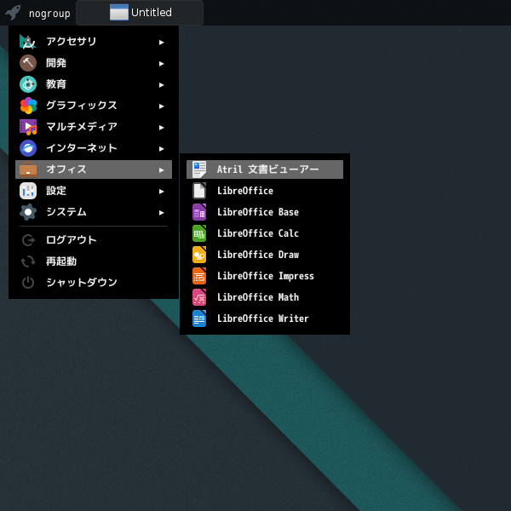This screenshot has height=511, width=511.
Task: Choose 再起動 to restart
Action: pyautogui.click(x=94, y=261)
